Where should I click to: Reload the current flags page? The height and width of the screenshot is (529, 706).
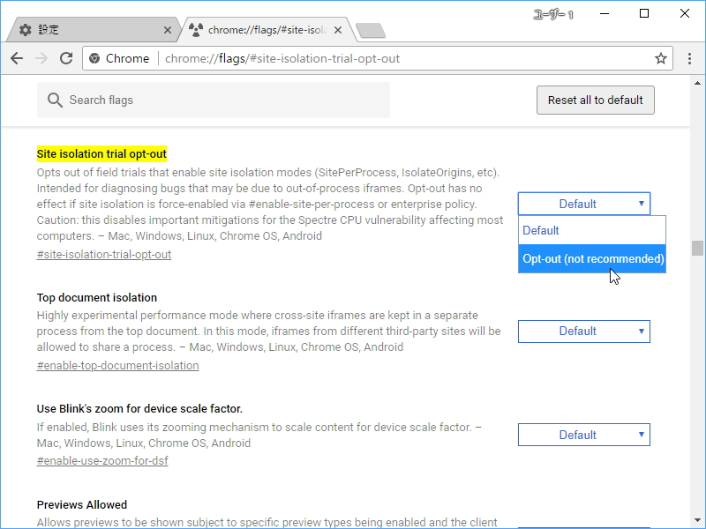[66, 58]
